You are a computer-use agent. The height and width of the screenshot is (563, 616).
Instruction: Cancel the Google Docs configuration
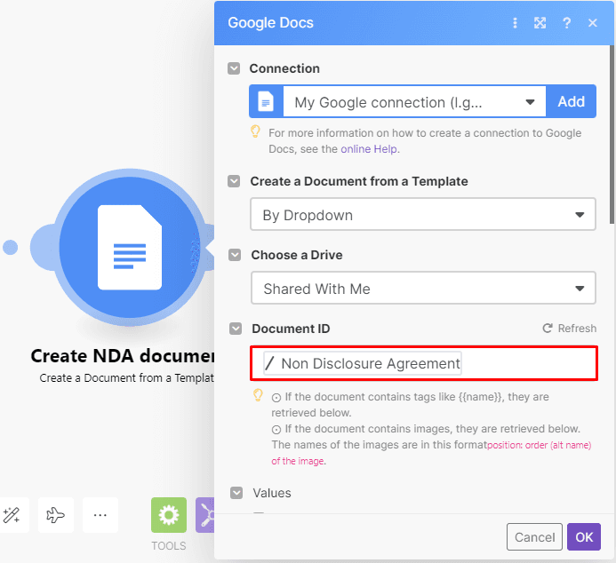point(534,537)
